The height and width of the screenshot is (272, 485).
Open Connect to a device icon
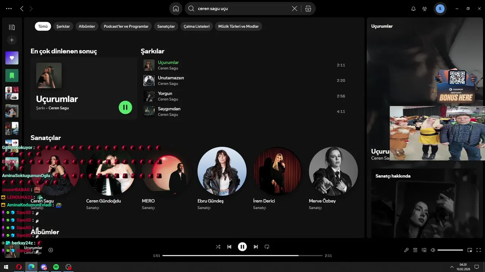[424, 250]
